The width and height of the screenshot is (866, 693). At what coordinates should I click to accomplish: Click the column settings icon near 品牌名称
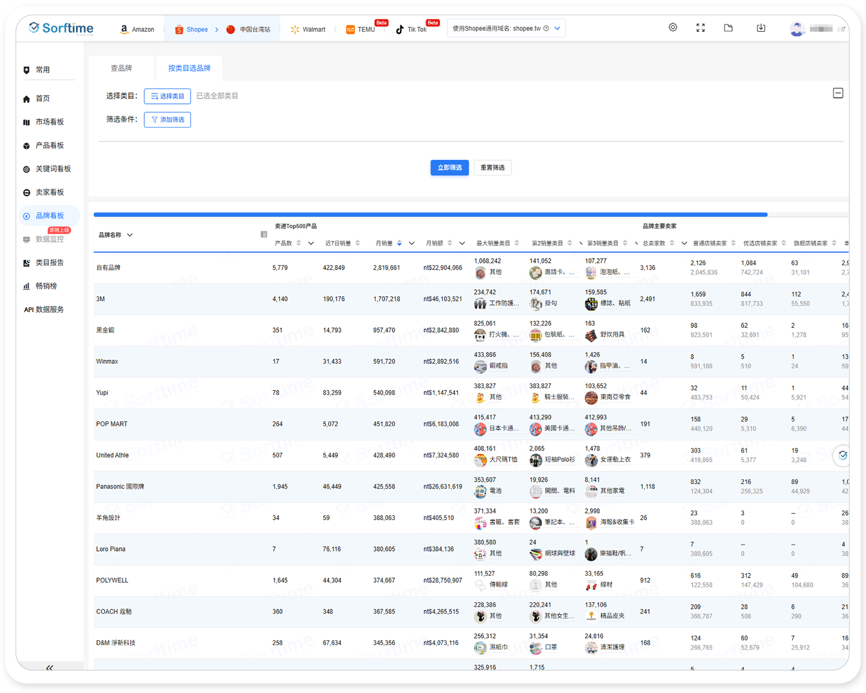pos(264,234)
